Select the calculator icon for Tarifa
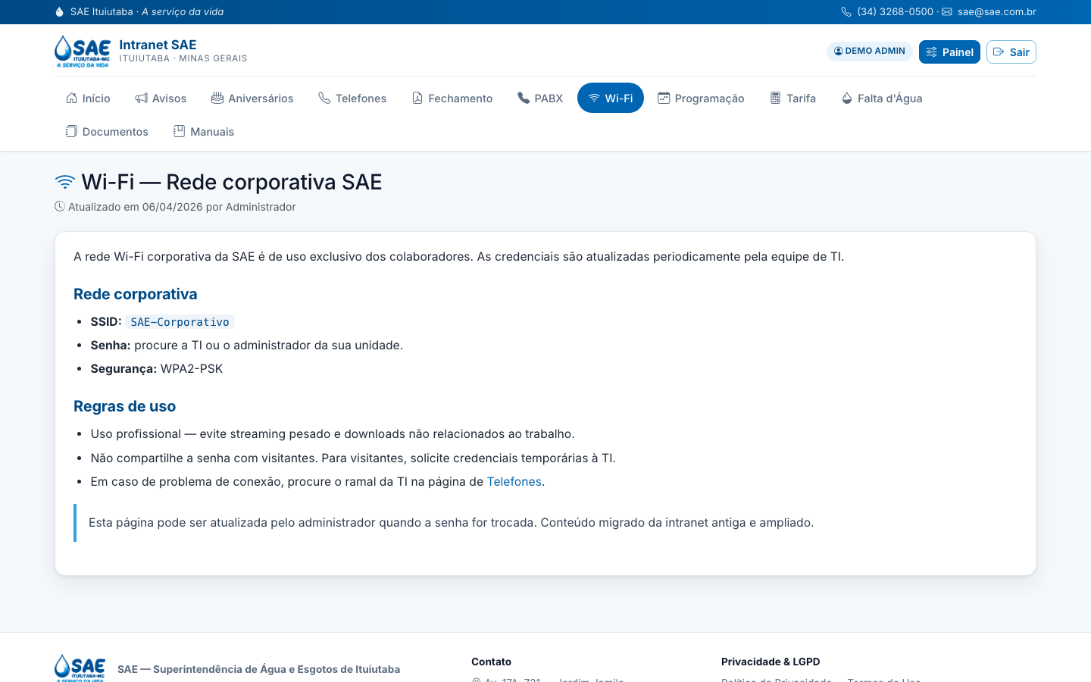1091x682 pixels. [775, 98]
